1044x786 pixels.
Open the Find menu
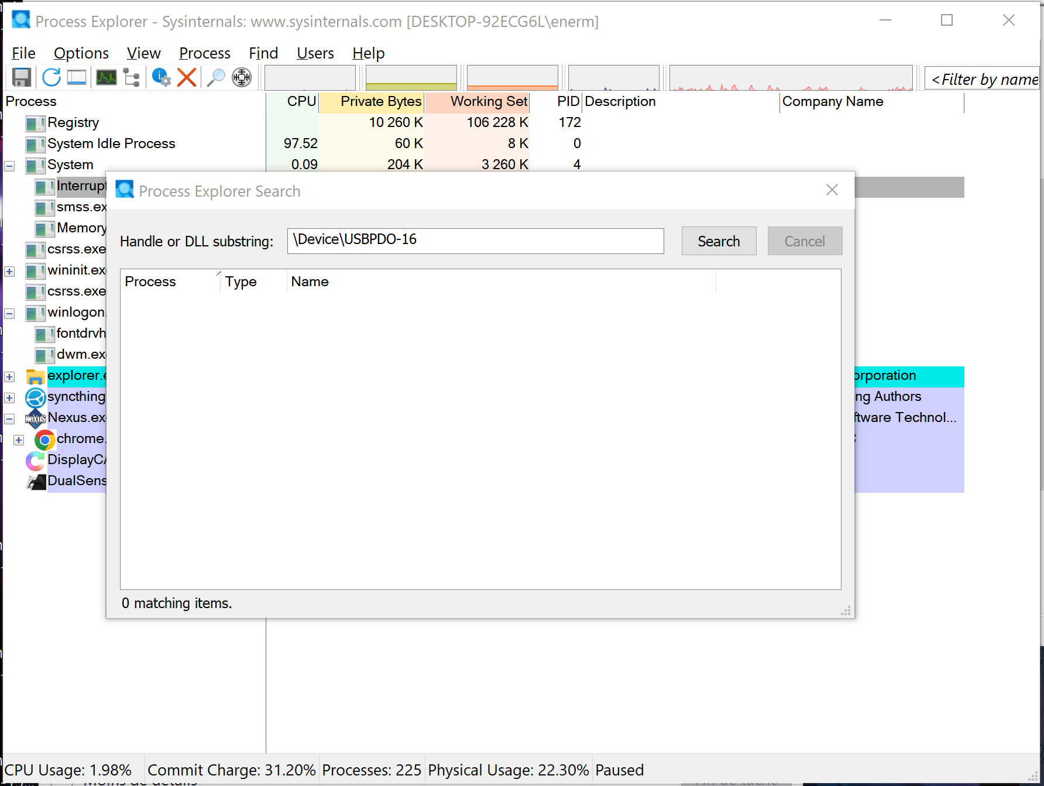(x=263, y=53)
